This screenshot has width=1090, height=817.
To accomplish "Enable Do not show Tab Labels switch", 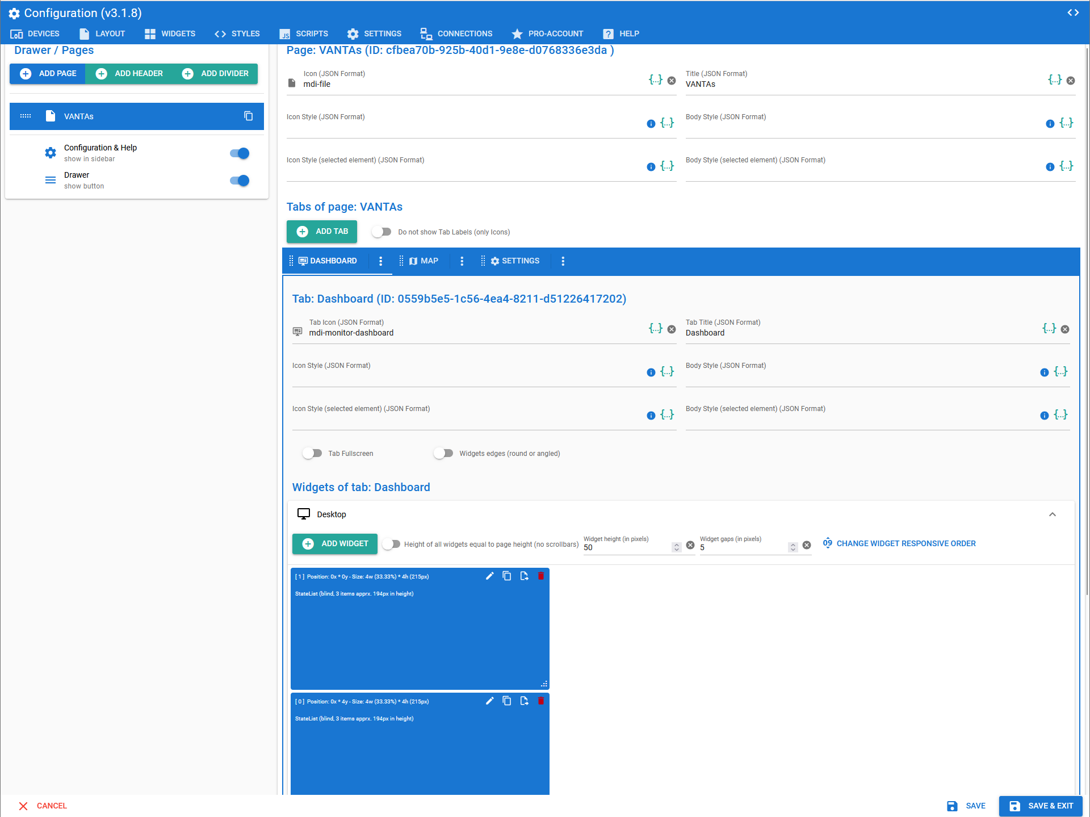I will pyautogui.click(x=381, y=232).
